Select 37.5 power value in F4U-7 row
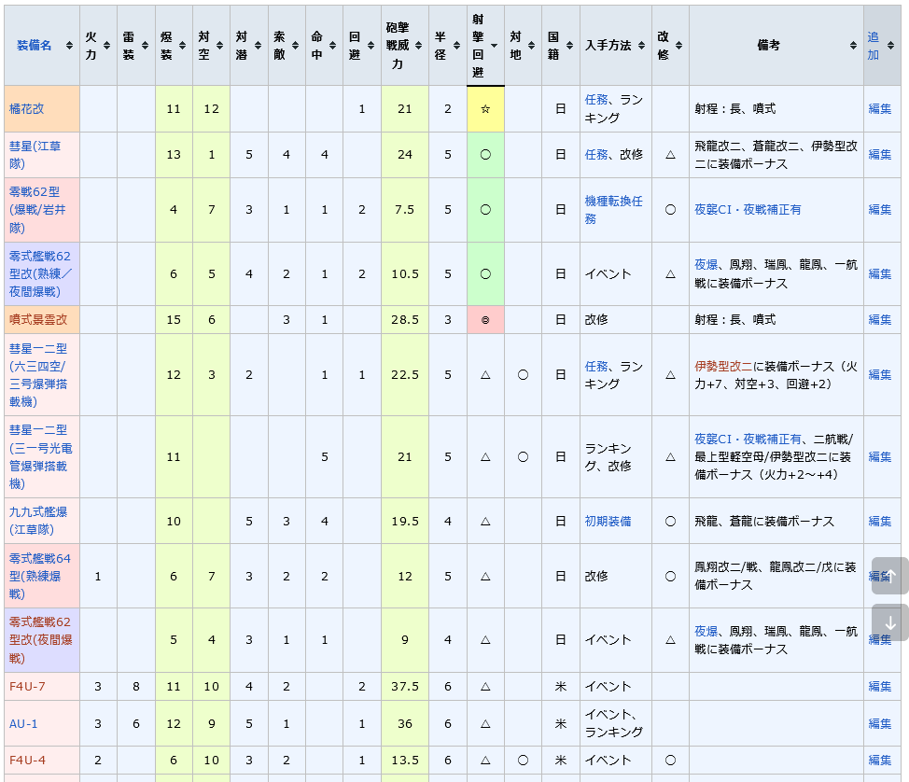Image resolution: width=909 pixels, height=782 pixels. [405, 687]
